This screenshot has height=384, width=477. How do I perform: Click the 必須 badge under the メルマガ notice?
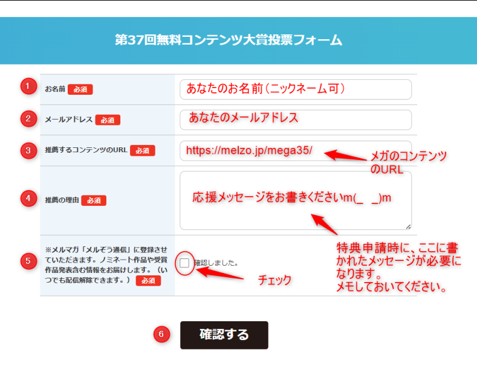148,281
